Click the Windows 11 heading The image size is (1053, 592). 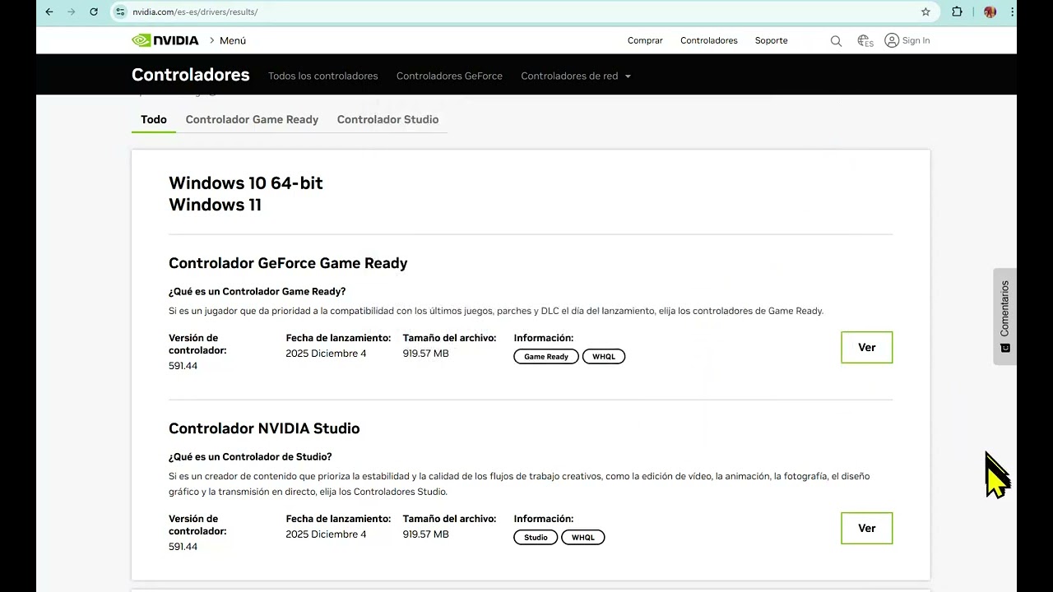pos(215,205)
